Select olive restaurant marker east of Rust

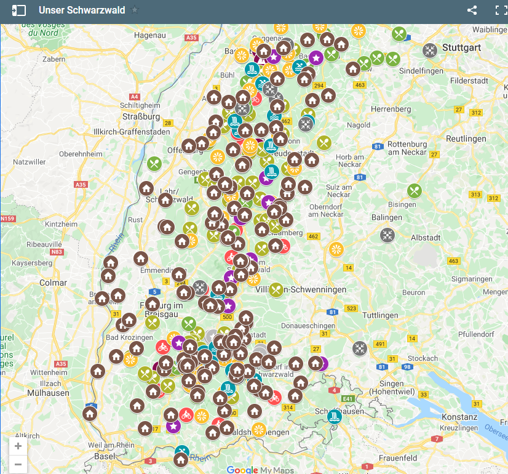pyautogui.click(x=190, y=229)
